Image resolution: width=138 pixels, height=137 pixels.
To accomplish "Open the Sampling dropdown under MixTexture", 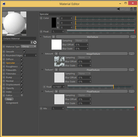I will [81, 41].
